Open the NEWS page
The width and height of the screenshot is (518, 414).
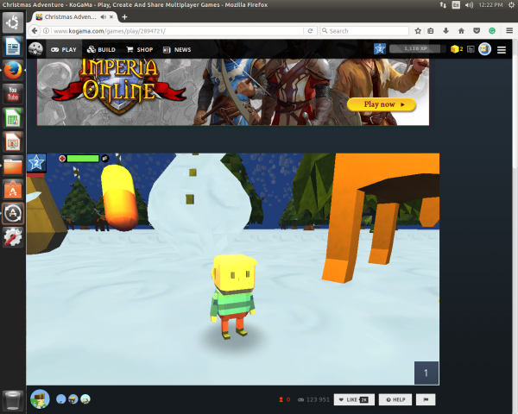pos(177,50)
